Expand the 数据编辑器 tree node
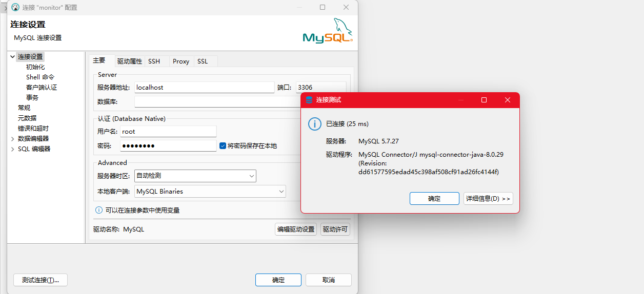The height and width of the screenshot is (294, 644). (x=12, y=139)
